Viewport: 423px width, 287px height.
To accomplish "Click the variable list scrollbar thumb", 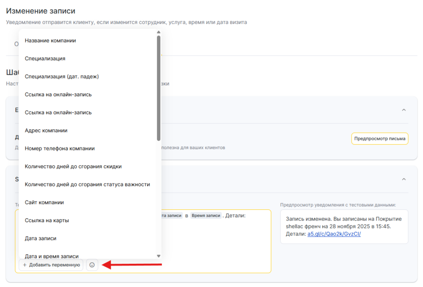I will coord(159,88).
